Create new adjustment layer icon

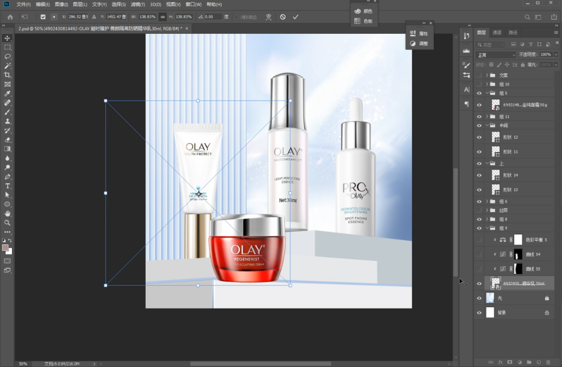tap(520, 362)
